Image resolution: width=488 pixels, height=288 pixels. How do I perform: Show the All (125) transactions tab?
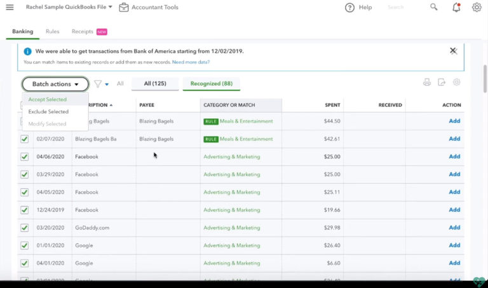pyautogui.click(x=155, y=83)
